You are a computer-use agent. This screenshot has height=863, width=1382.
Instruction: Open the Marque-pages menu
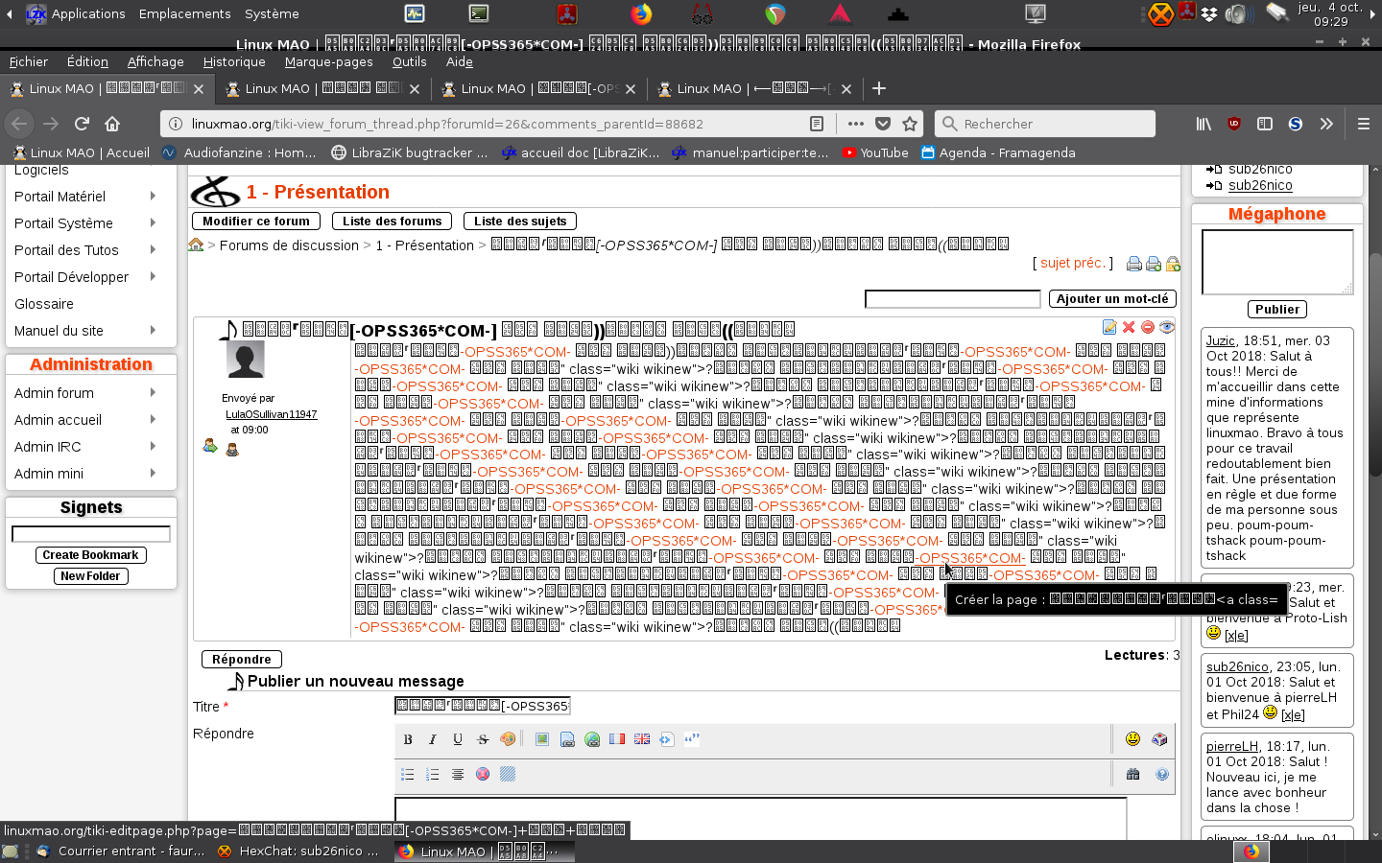pos(328,61)
